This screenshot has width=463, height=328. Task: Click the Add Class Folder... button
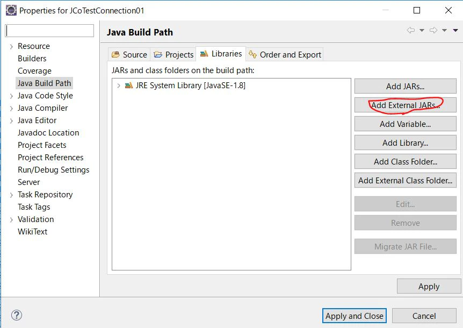pyautogui.click(x=406, y=162)
